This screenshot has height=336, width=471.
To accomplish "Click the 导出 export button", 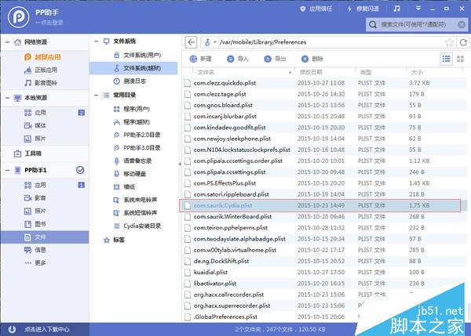I will coord(275,59).
